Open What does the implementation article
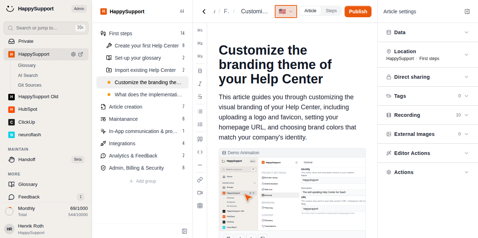This screenshot has width=478, height=238. 142,95
